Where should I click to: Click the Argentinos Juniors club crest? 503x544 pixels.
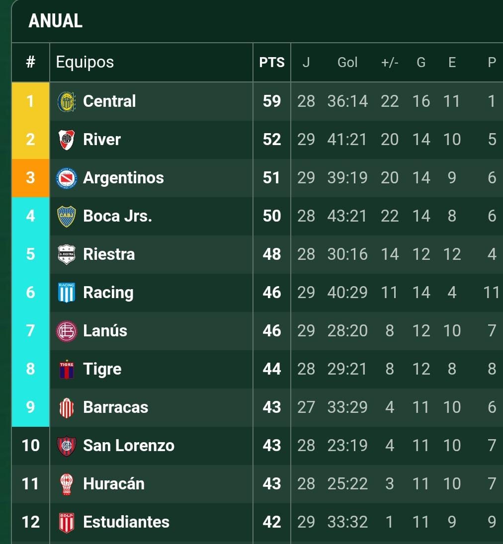point(66,178)
